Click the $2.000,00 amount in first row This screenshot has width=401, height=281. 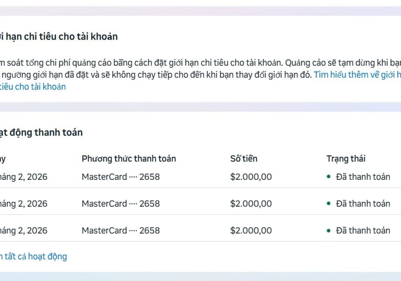click(x=251, y=177)
